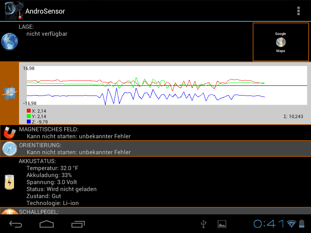Click the 'Z: -9,79' reading
Screen dimensions: 311x233
click(40, 122)
